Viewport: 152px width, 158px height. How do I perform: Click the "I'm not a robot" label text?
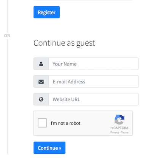[65, 123]
